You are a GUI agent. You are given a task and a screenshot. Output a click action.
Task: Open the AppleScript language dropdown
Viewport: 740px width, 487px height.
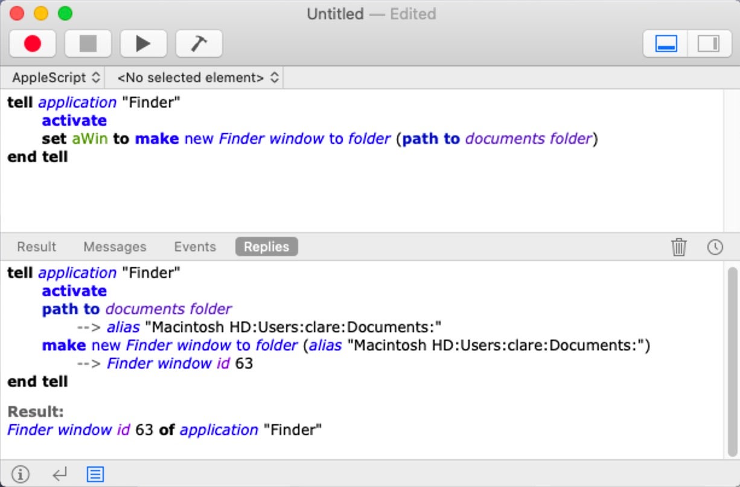(56, 77)
